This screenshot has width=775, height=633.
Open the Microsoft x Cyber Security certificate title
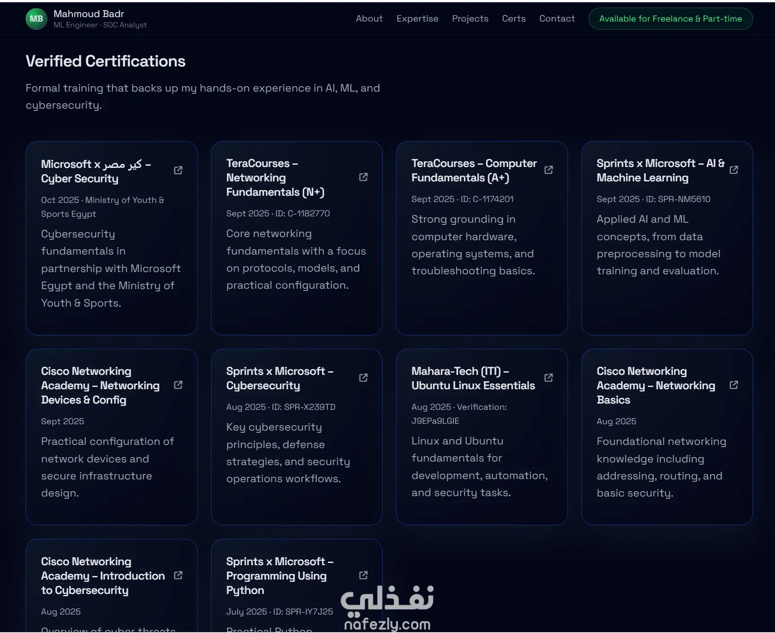pos(96,171)
